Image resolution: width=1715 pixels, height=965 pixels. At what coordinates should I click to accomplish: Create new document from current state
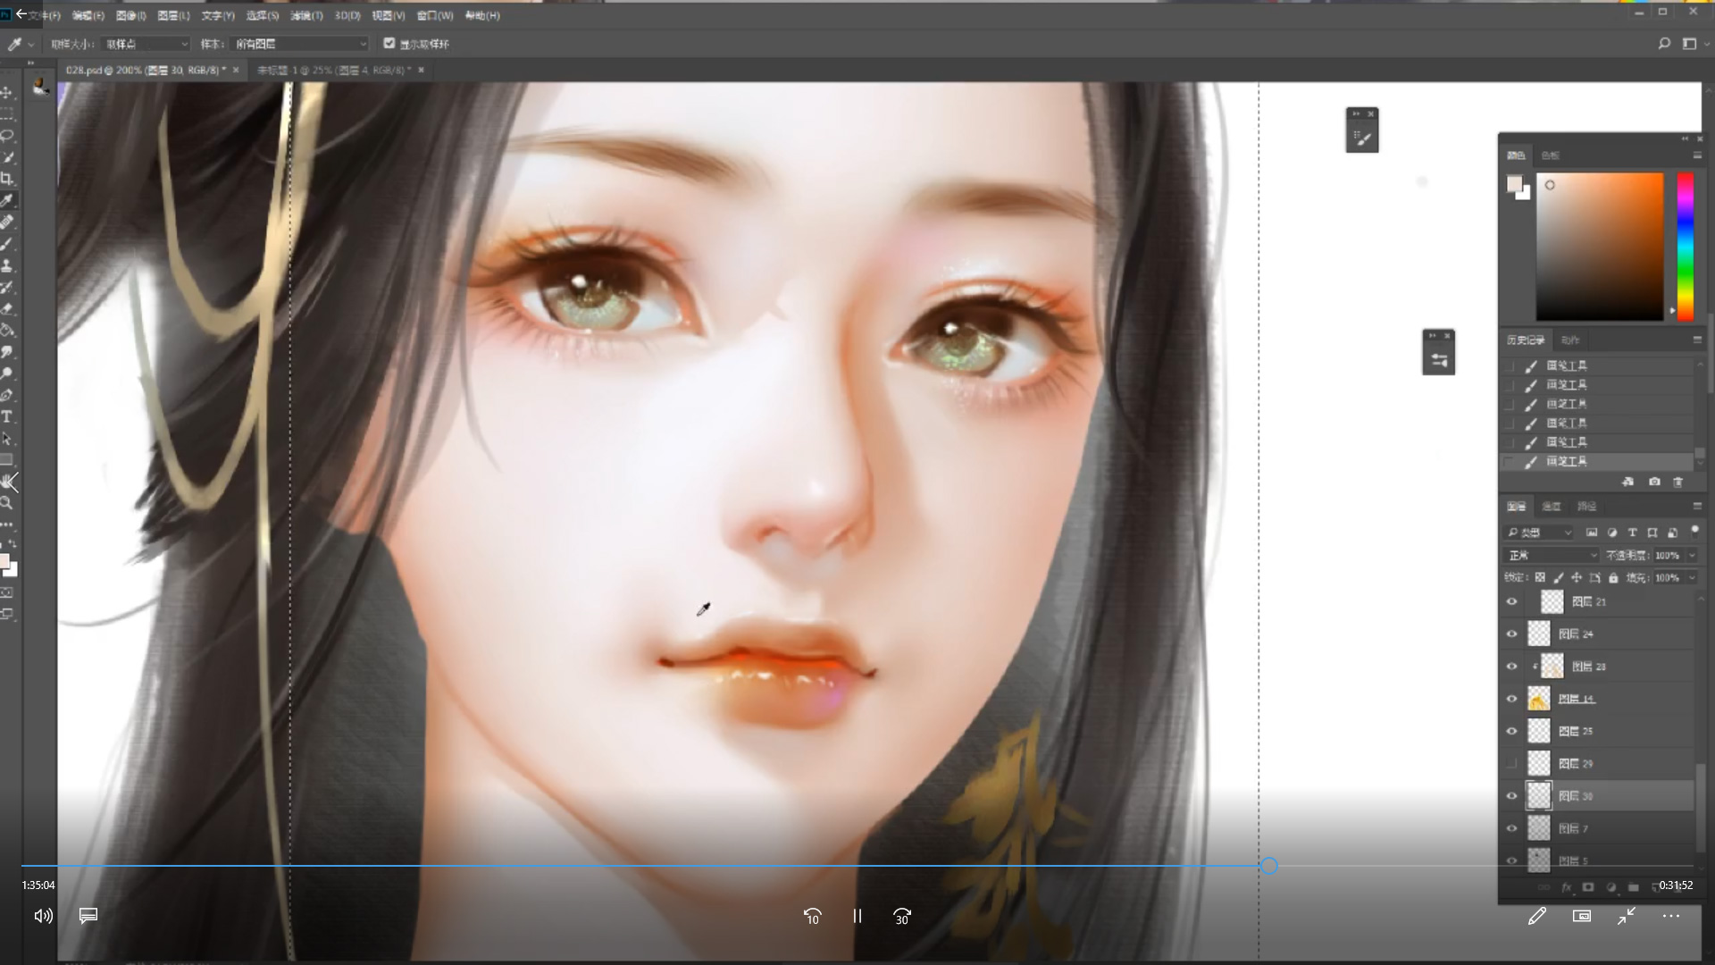pos(1628,482)
